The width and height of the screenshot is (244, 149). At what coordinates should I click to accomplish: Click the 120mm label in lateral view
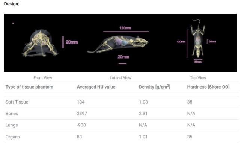pyautogui.click(x=125, y=28)
